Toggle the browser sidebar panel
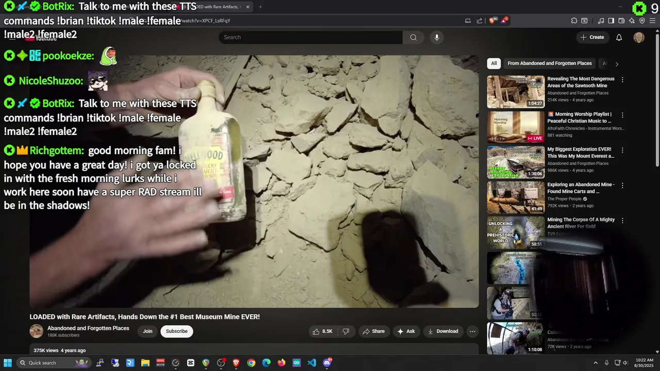Viewport: 660px width, 371px height. (x=611, y=21)
